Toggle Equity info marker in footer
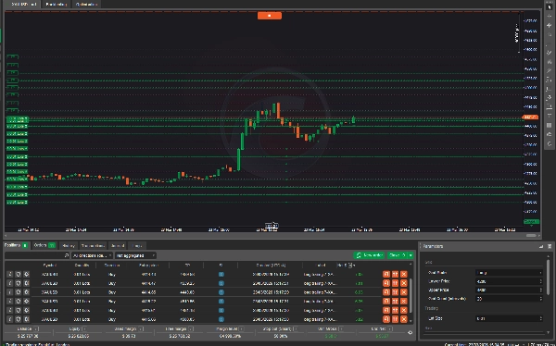The width and height of the screenshot is (556, 346). coord(84,329)
